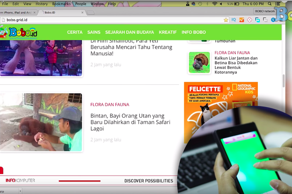Switch to the Bobo.ID tab

(60, 13)
